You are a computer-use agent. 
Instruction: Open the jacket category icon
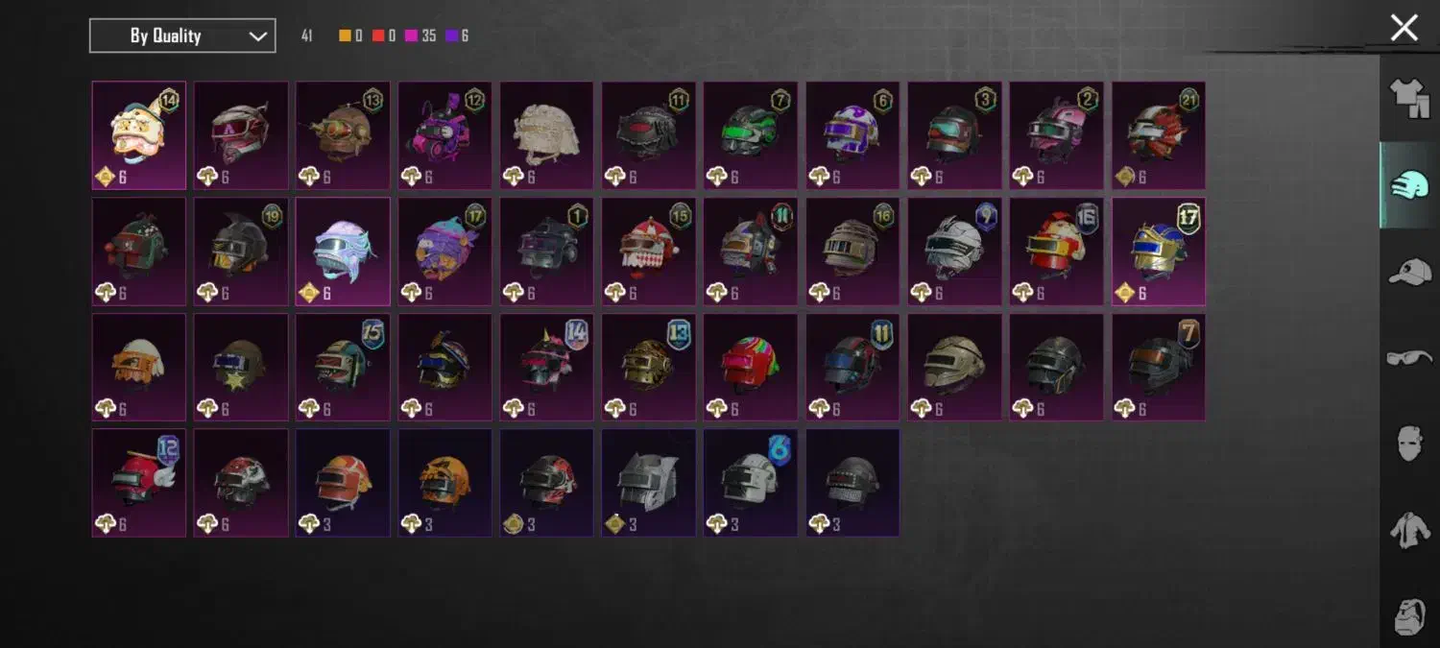(1409, 530)
